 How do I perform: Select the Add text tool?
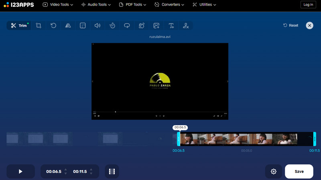point(171,26)
